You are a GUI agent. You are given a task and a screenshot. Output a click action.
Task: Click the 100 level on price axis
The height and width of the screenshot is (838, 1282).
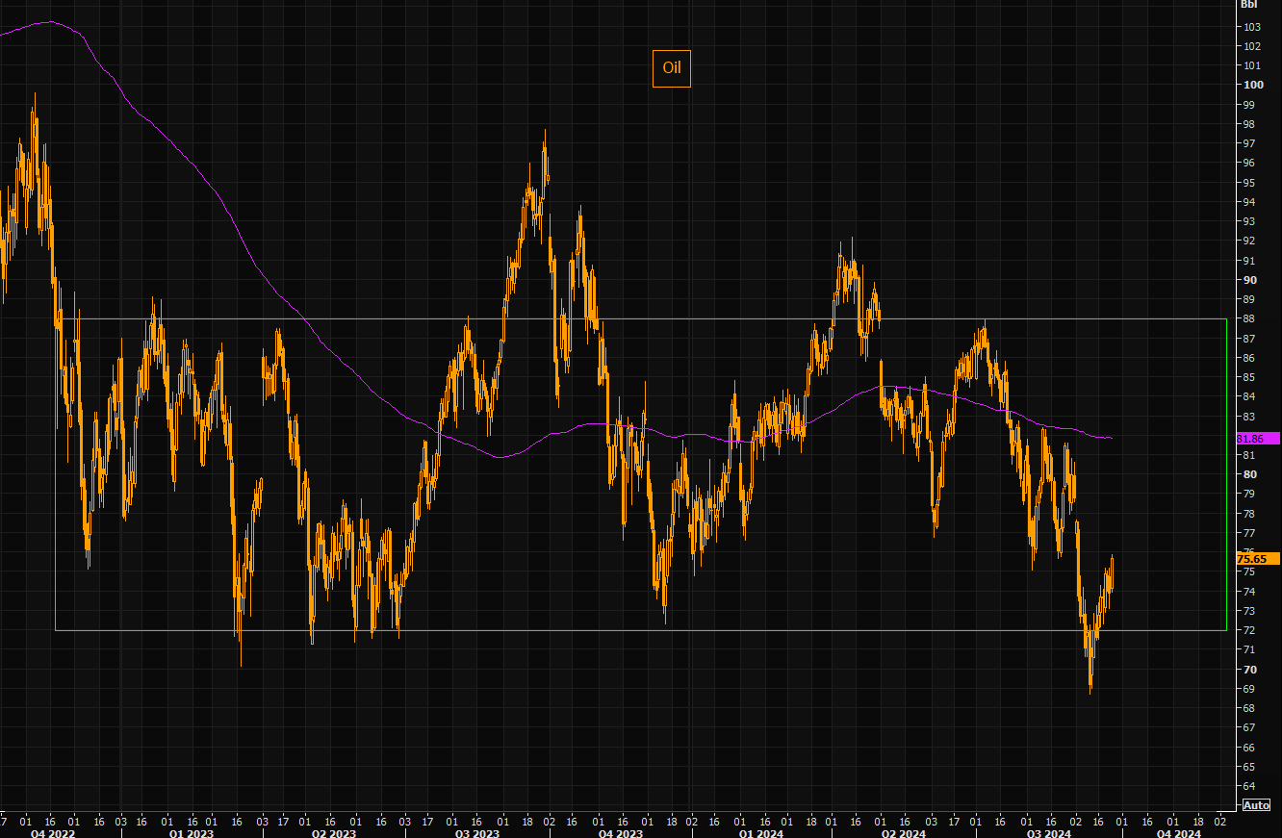click(x=1248, y=85)
